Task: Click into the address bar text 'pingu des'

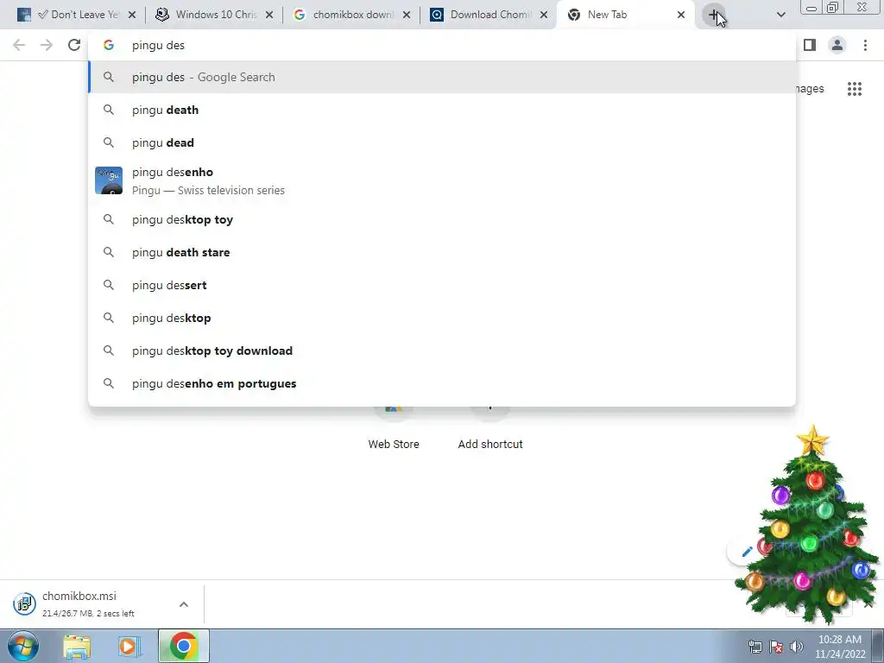Action: point(159,45)
